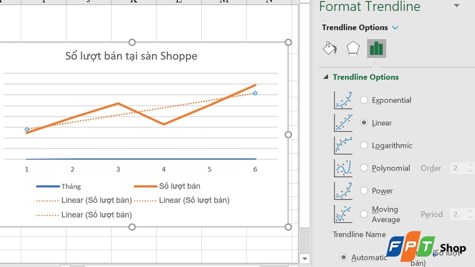Image resolution: width=475 pixels, height=267 pixels.
Task: Click the Power trendline graph icon
Action: click(x=343, y=190)
